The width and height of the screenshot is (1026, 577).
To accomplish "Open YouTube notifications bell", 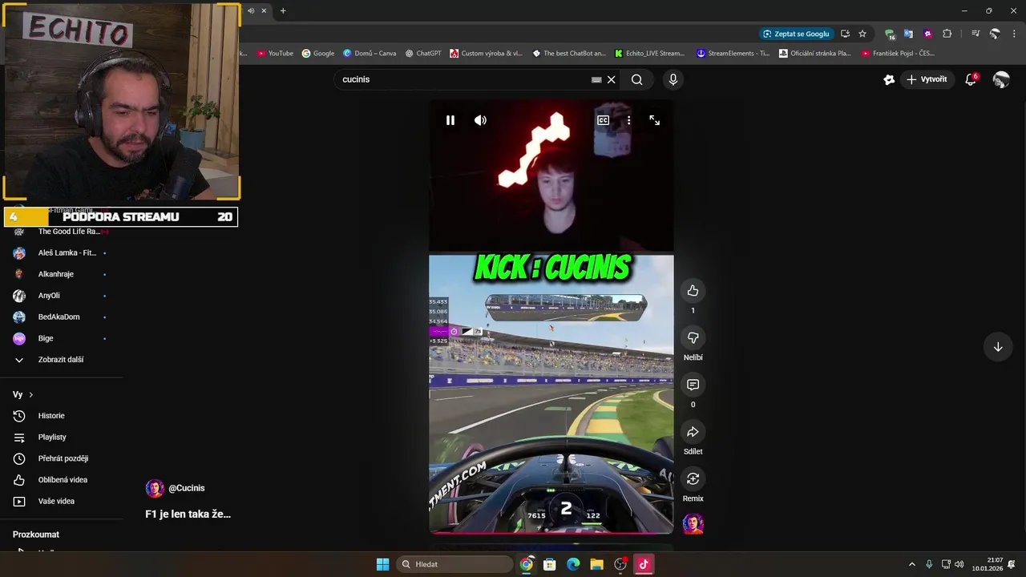I will [x=971, y=79].
